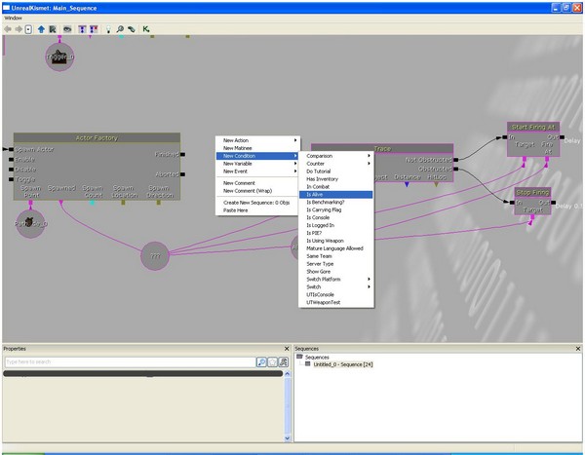Select the Is Console condition
Image resolution: width=585 pixels, height=455 pixels.
point(335,217)
